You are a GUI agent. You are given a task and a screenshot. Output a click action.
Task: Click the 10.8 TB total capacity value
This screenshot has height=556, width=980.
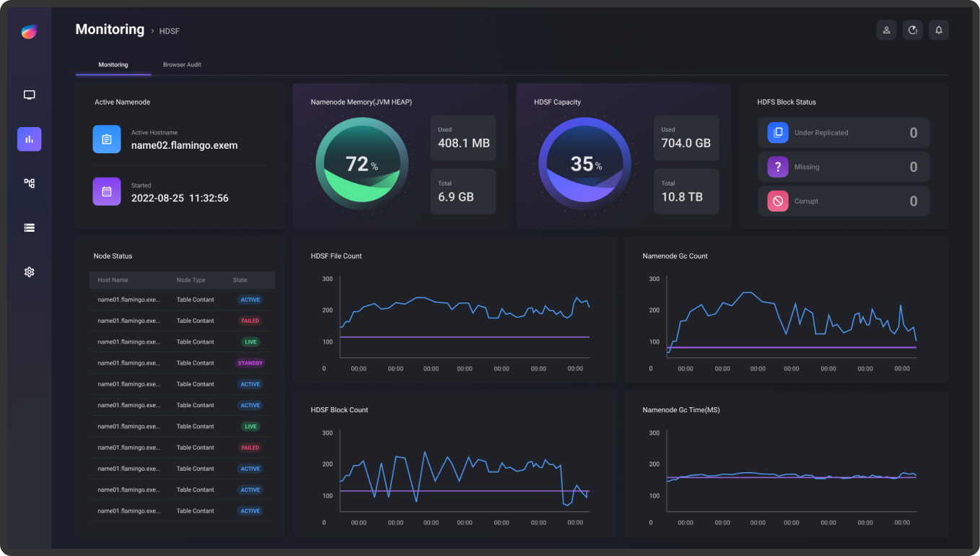682,196
